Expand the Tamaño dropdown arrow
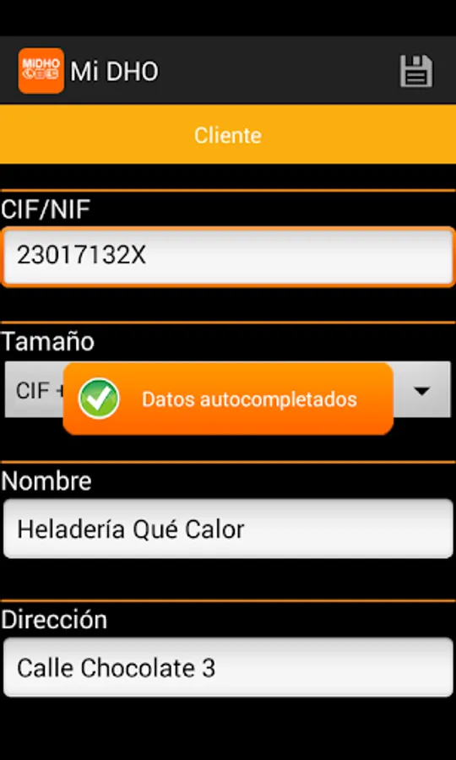 coord(422,390)
